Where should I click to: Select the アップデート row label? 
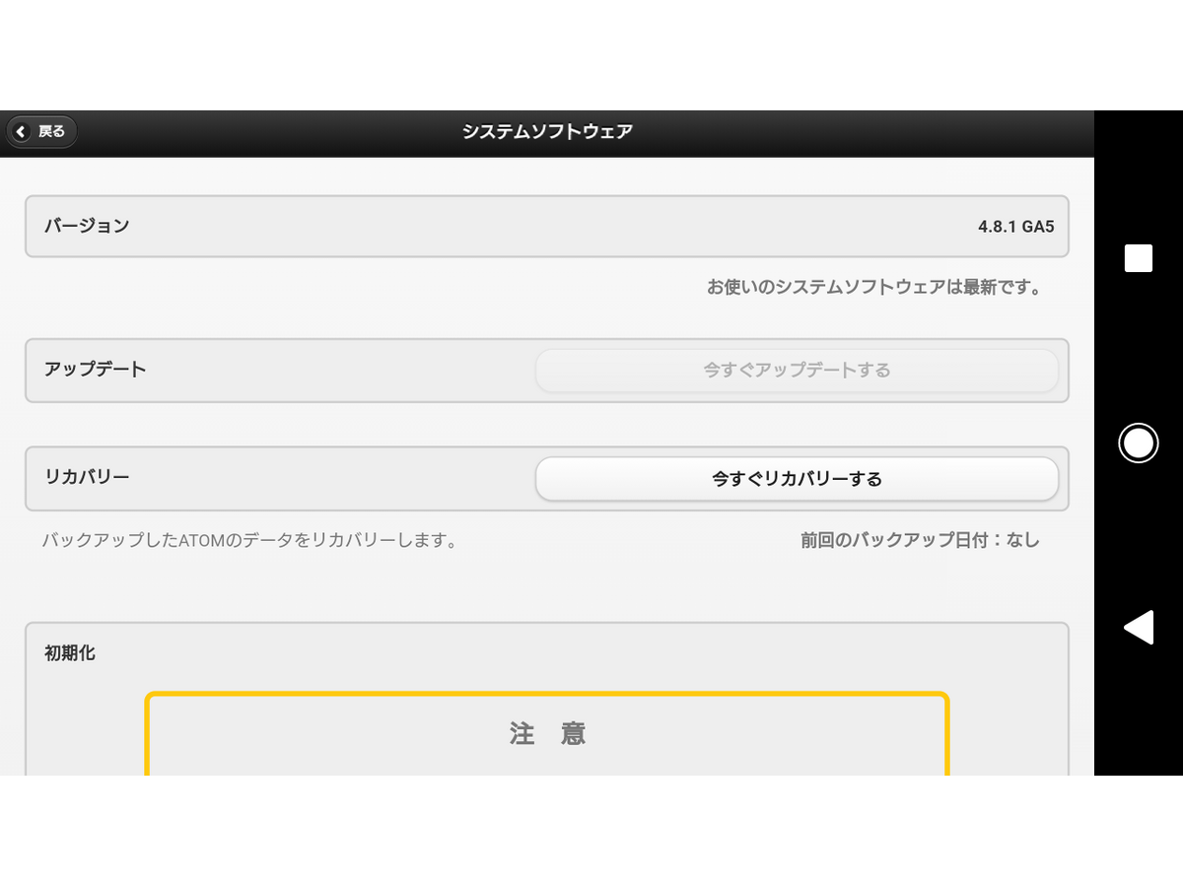pos(95,370)
